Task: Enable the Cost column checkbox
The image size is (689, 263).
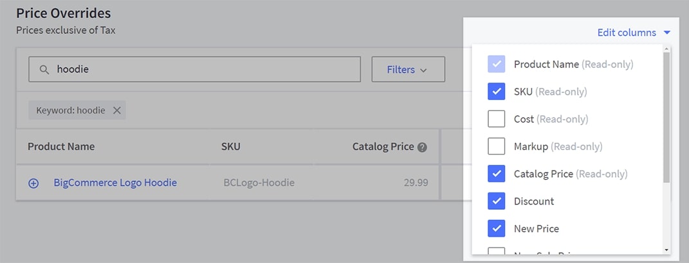Action: pos(497,119)
